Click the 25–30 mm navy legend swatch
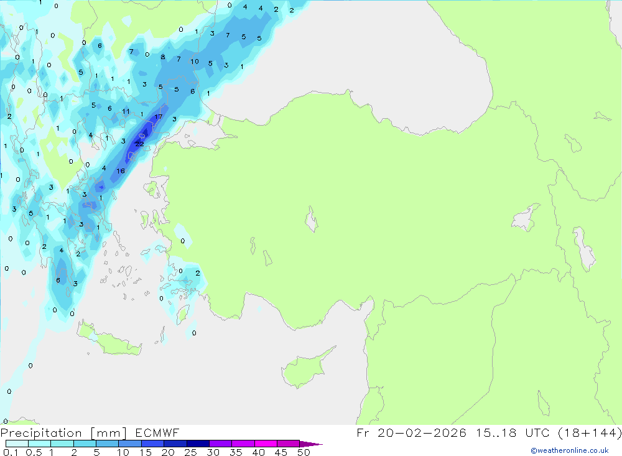Image resolution: width=622 pixels, height=456 pixels. coord(198,444)
